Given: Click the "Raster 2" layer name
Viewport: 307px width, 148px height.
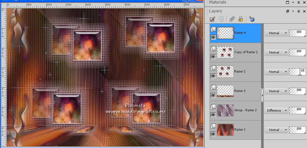Looking at the screenshot, I should pyautogui.click(x=240, y=72).
